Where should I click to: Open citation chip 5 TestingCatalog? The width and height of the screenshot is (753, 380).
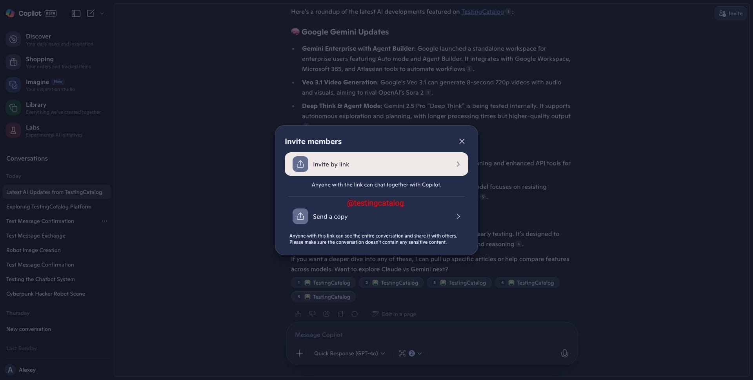tap(324, 297)
